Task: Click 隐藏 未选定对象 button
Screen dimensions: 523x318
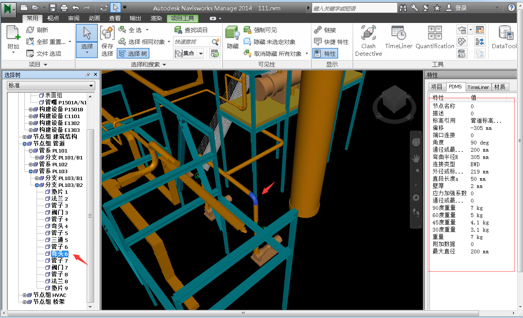Action: click(x=269, y=42)
